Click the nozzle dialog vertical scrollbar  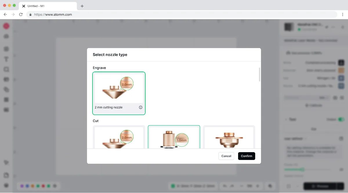[x=260, y=74]
